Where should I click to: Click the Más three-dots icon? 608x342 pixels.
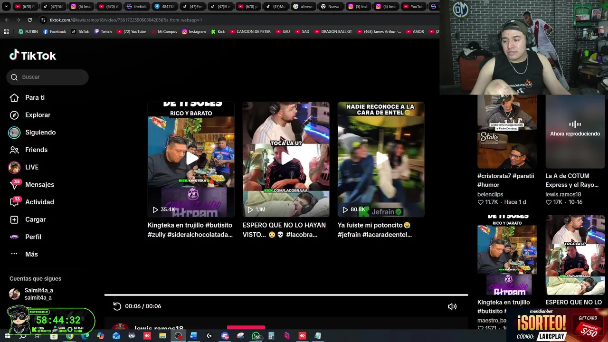click(x=14, y=254)
